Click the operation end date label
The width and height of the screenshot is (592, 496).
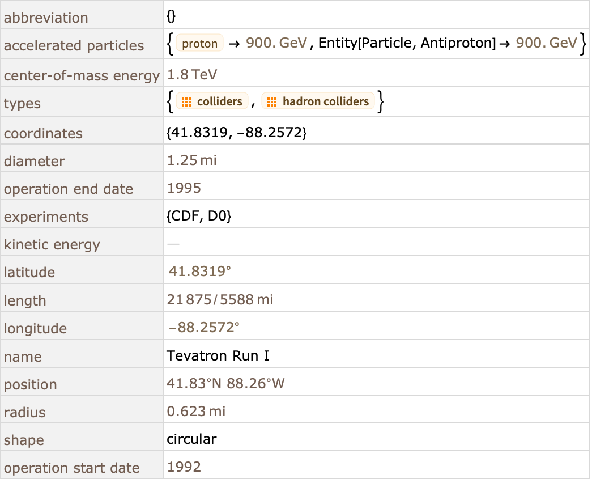pos(69,189)
